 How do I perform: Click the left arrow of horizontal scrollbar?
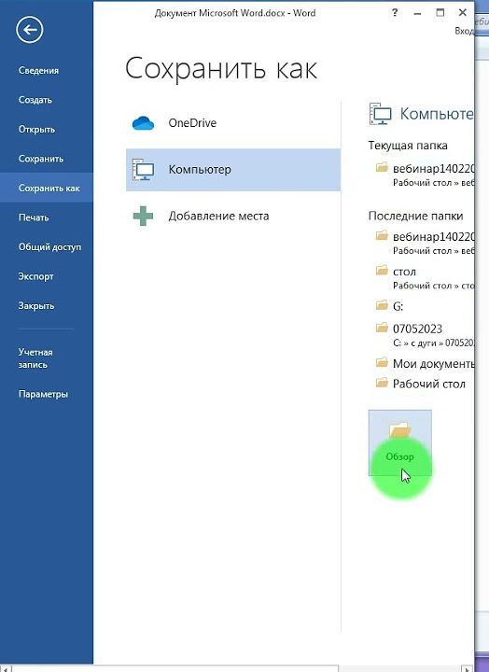point(6,668)
